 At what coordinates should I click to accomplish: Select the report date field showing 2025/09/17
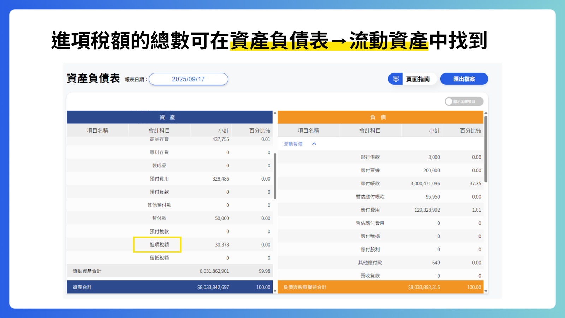(188, 79)
